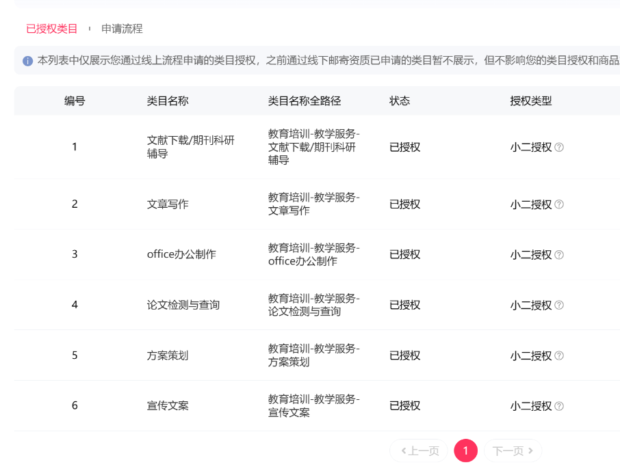Click help icon in 文章写作 row
Viewport: 620px width, 473px height.
558,204
